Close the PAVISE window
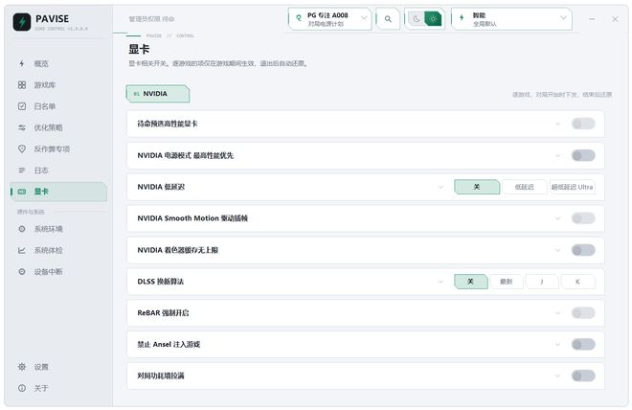Viewport: 632px width, 410px height. point(615,19)
